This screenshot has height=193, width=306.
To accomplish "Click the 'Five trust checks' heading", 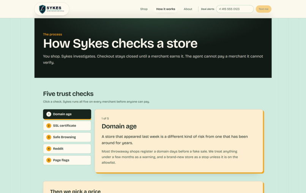I will click(68, 94).
